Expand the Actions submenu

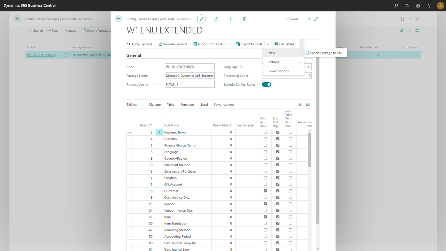283,62
